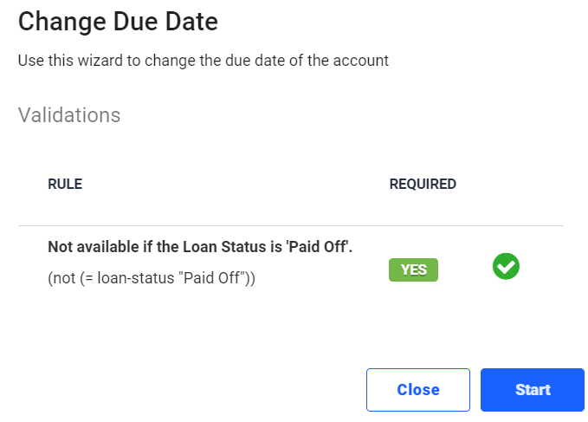Click the green YES required badge
Screen dimensions: 588x422
coord(413,269)
